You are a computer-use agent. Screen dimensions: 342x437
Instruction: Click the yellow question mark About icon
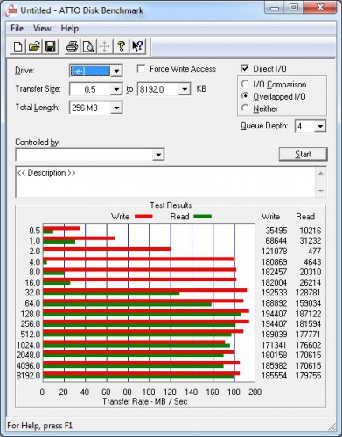coord(122,46)
